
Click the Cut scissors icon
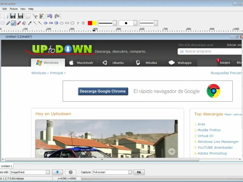click(35, 16)
